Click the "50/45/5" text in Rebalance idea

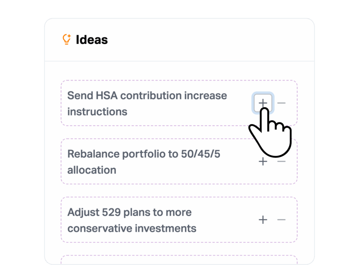pos(201,154)
